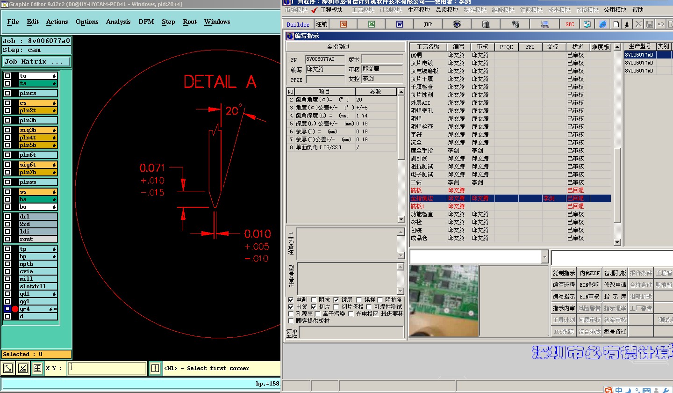Screen dimensions: 673x393
Task: Click the exclamation mark icon beside XY field
Action: click(155, 368)
